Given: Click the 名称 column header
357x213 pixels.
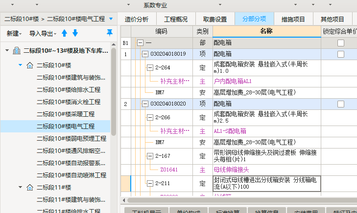Looking at the screenshot, I should [266, 31].
